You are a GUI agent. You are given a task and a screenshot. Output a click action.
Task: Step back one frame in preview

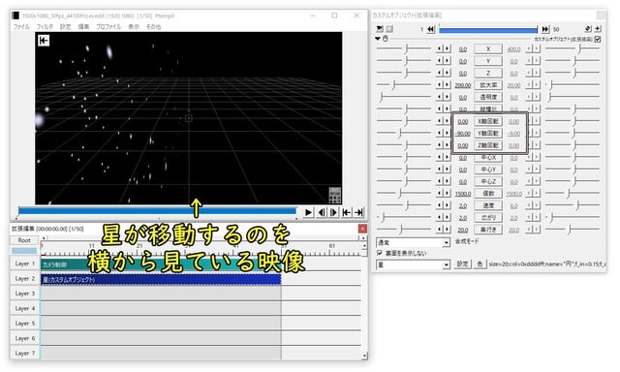pos(322,212)
